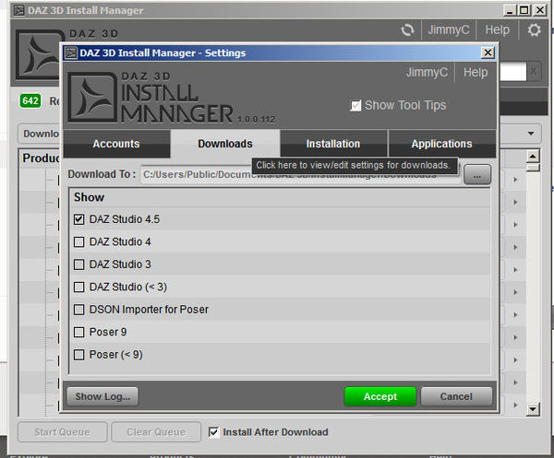Click the Clear Queue button

coord(156,432)
